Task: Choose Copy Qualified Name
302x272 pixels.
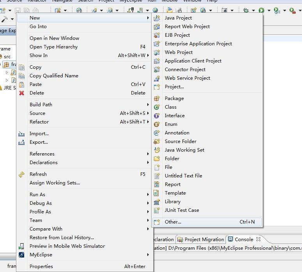Action: click(84, 76)
